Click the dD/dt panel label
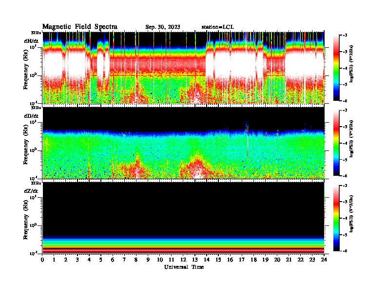Image resolution: width=386 pixels, height=298 pixels. click(x=31, y=116)
